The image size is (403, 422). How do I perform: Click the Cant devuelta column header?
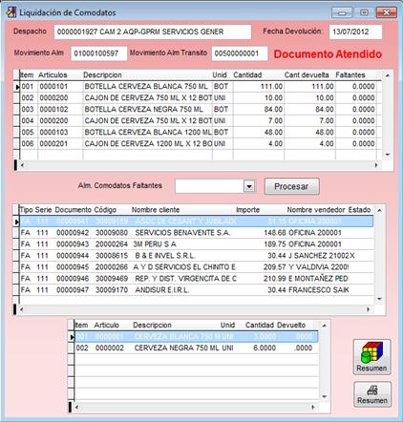[x=307, y=75]
